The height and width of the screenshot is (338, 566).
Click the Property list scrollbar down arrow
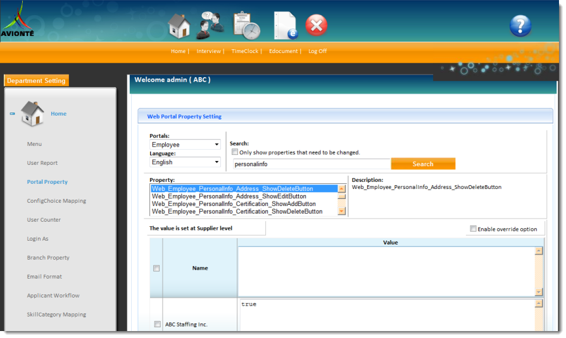point(342,211)
